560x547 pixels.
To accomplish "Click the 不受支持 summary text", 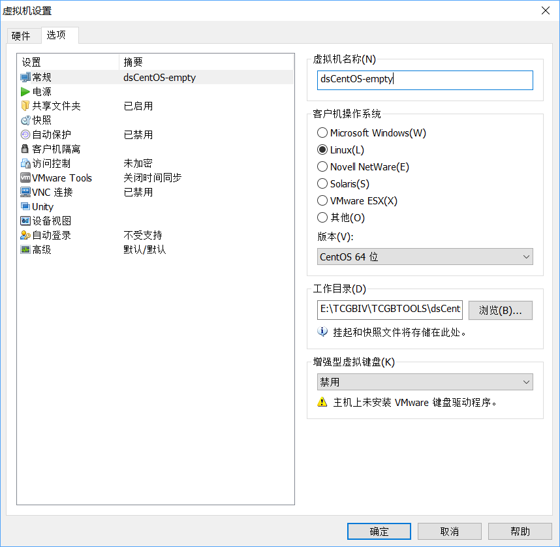I will 143,235.
